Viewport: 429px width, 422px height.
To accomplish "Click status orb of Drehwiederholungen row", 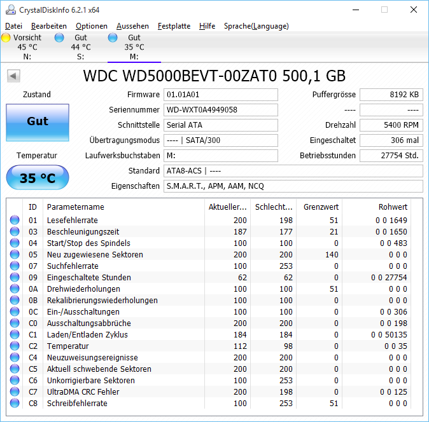I will click(15, 289).
